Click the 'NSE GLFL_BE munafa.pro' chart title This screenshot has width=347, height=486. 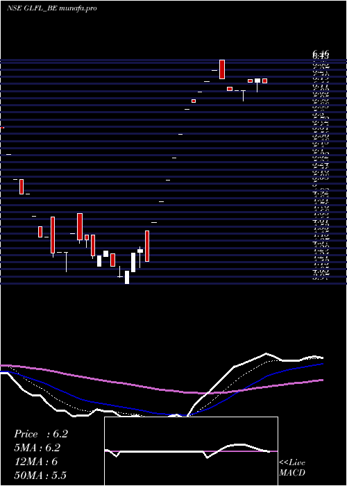[x=52, y=8]
